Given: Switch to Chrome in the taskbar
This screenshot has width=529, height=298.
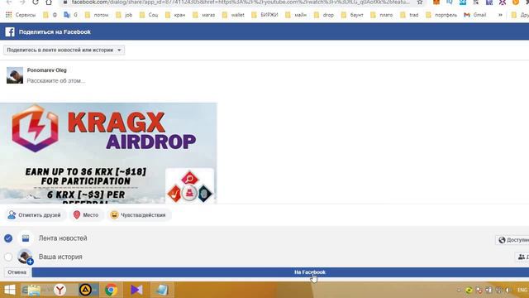Looking at the screenshot, I should click(111, 290).
